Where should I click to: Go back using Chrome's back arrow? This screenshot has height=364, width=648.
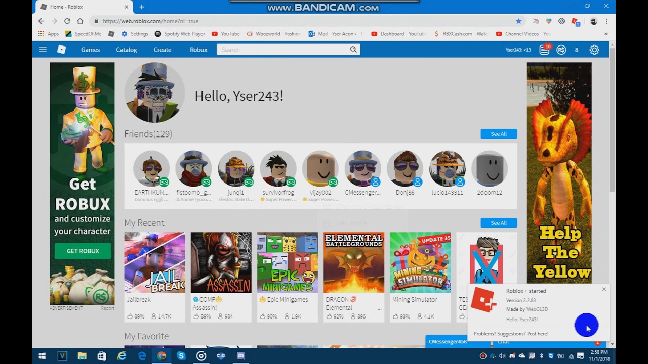click(x=42, y=21)
